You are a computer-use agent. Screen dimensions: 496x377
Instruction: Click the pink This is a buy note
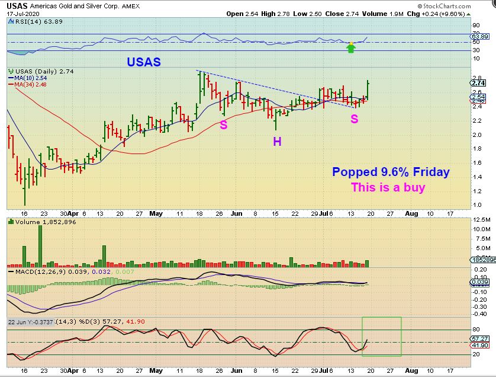tap(388, 187)
